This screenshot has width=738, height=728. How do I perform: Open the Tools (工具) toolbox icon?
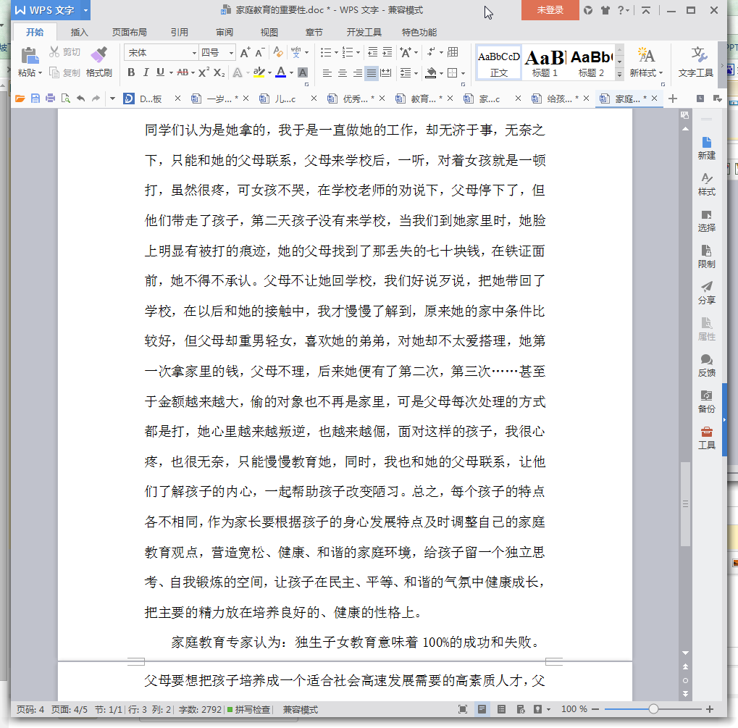point(706,432)
